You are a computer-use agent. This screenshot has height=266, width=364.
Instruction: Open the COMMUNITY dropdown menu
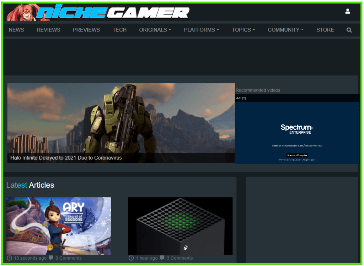pyautogui.click(x=286, y=30)
